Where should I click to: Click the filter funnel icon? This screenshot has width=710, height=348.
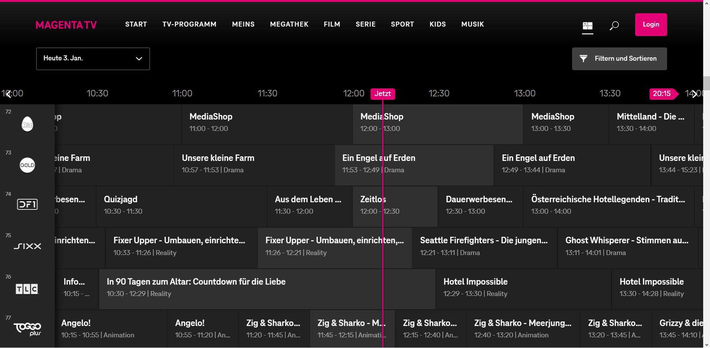click(x=583, y=58)
